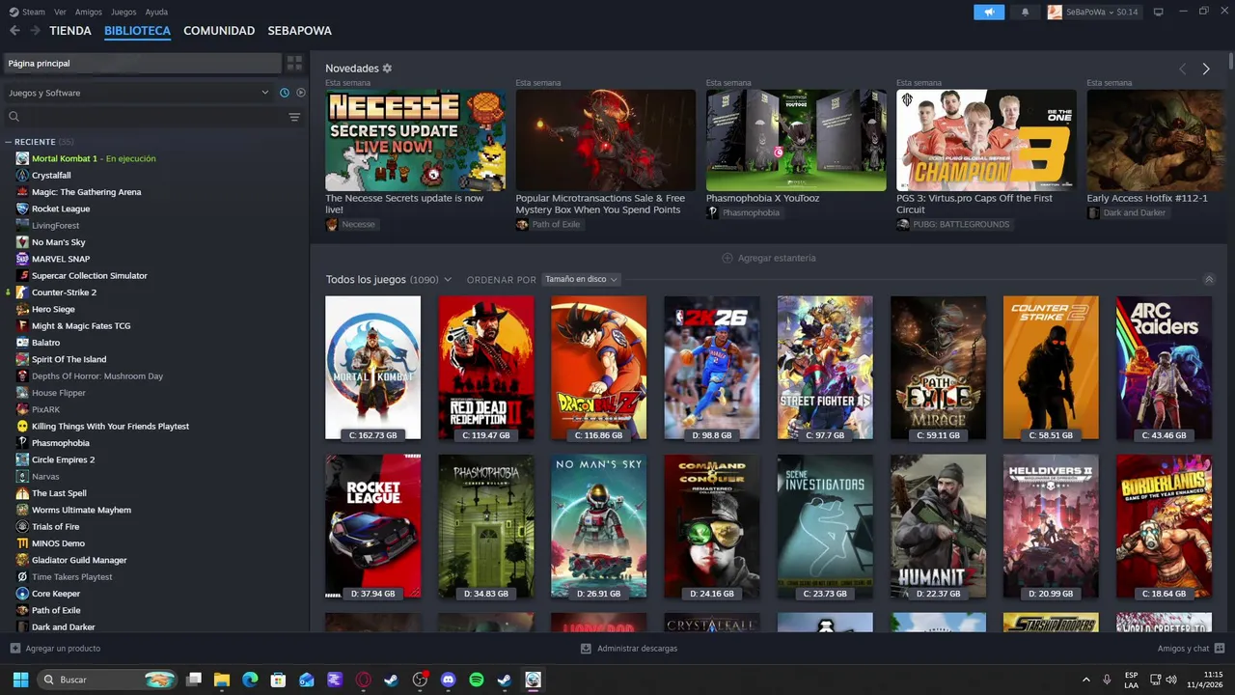Go back with the left navigation arrow

tap(14, 31)
